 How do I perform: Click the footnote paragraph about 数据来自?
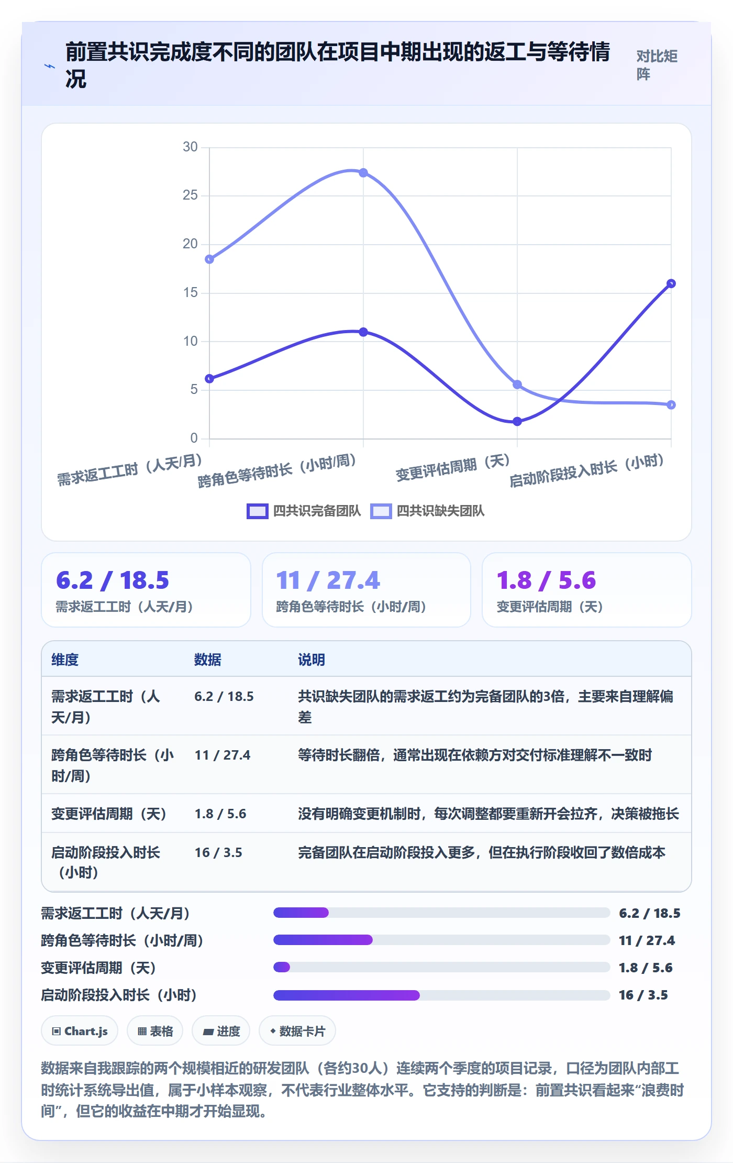363,1090
